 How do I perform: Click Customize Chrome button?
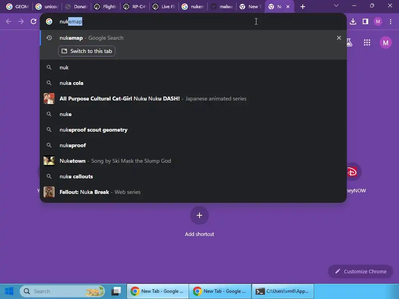[x=360, y=271]
